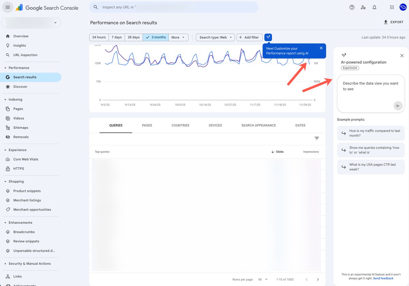Click the Send feedback link

(383, 278)
